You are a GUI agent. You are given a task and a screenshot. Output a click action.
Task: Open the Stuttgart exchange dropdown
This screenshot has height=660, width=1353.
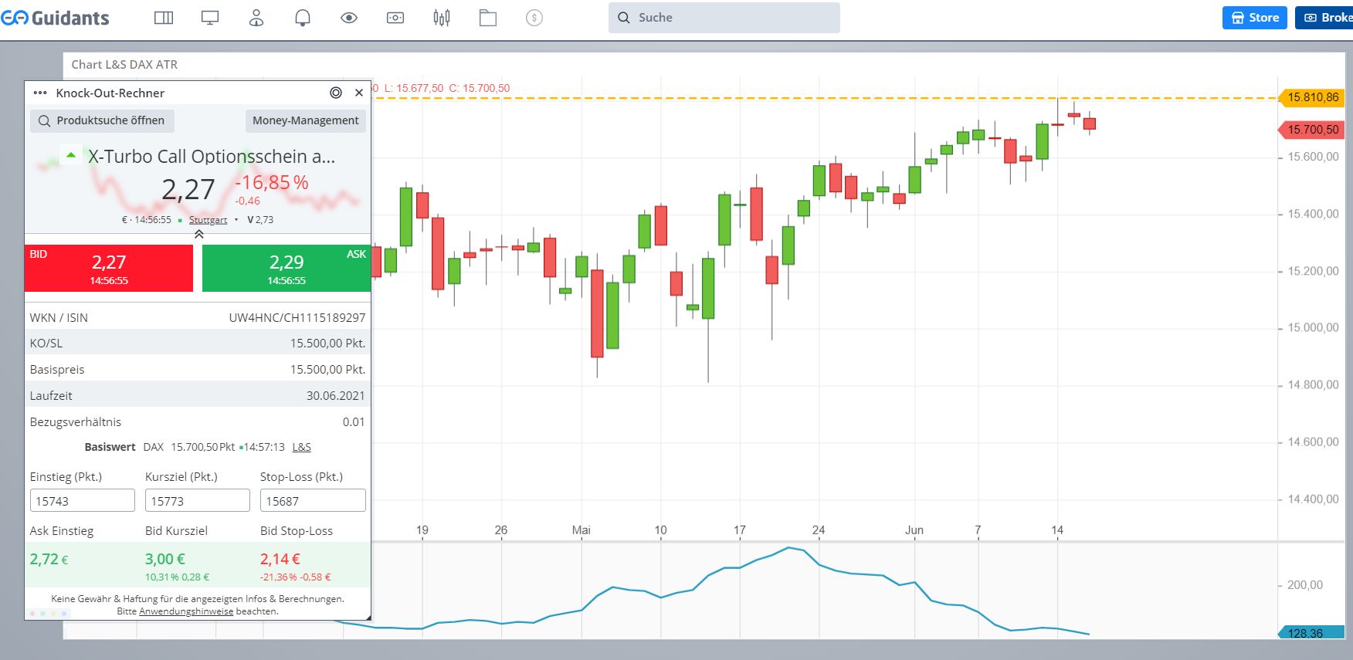(208, 220)
